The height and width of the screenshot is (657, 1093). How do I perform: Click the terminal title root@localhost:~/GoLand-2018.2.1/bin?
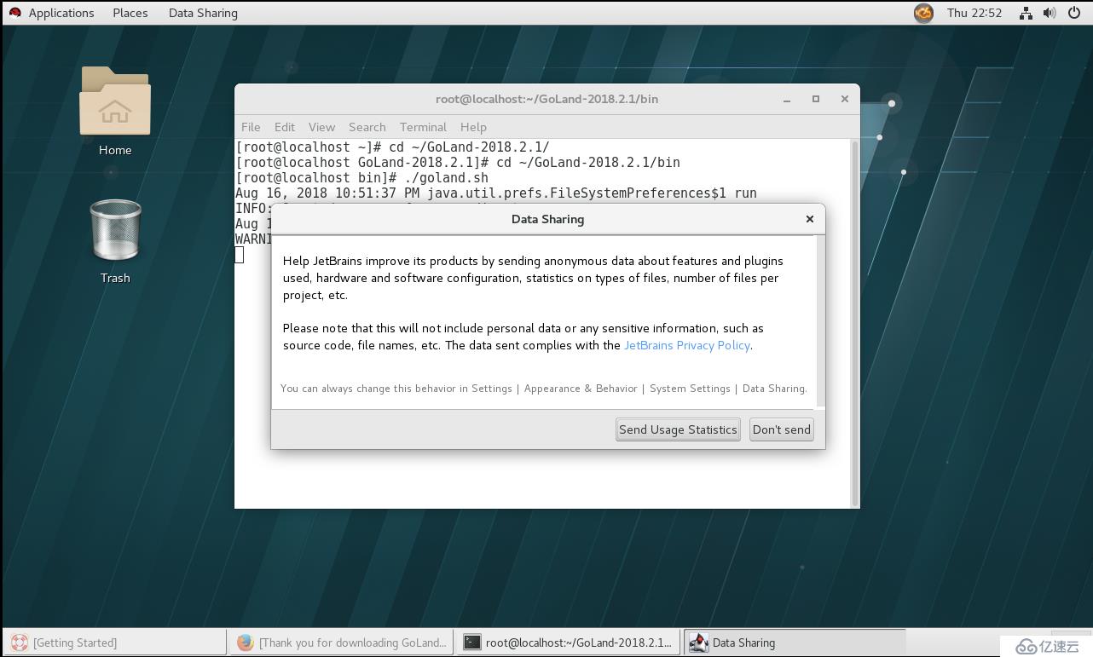tap(546, 99)
